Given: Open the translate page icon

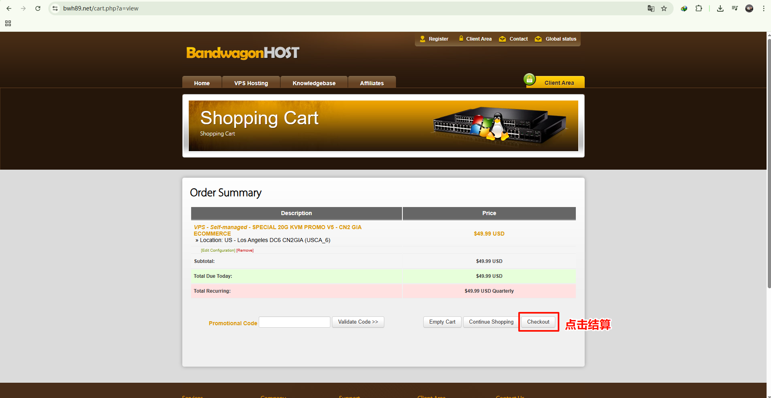Looking at the screenshot, I should [x=651, y=8].
